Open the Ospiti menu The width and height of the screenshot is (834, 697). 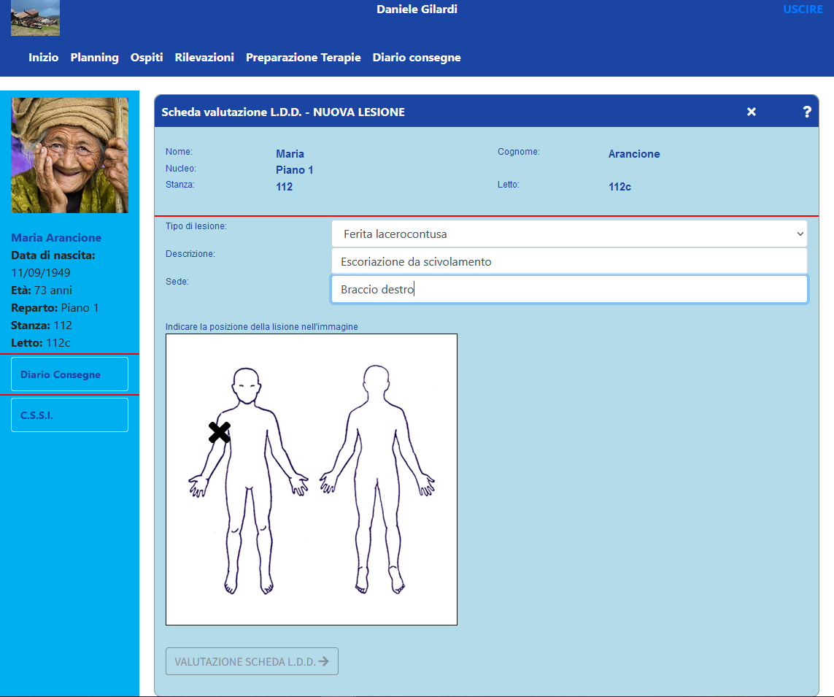(147, 58)
